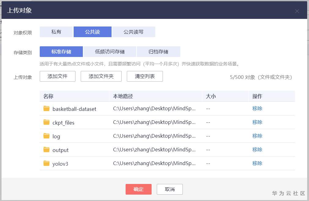Clear the list with 清空列表
This screenshot has height=201, width=309.
coord(145,76)
